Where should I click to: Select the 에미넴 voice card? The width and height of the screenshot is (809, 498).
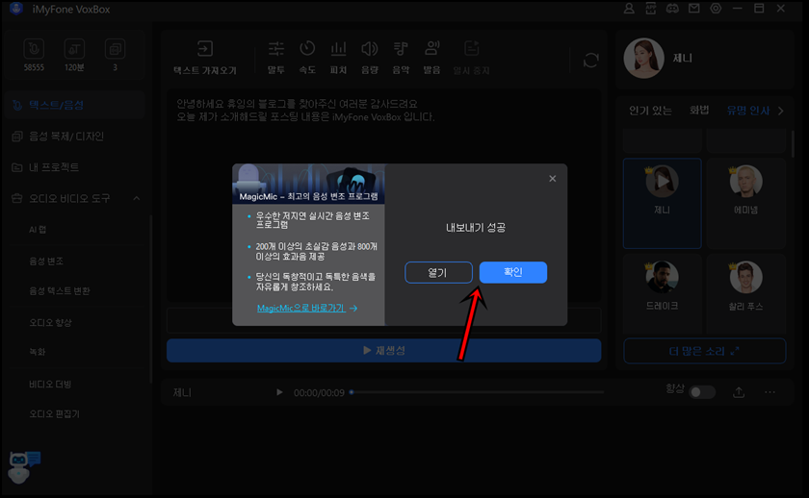tap(746, 204)
